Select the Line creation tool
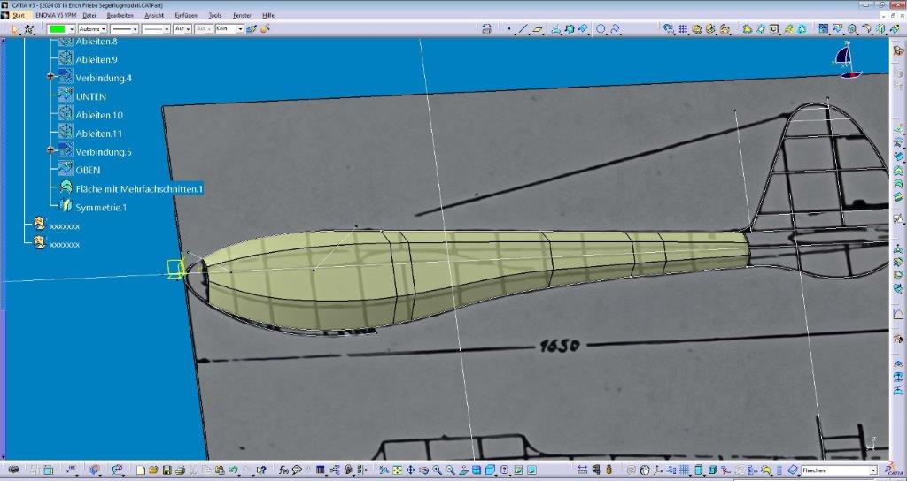Image resolution: width=907 pixels, height=481 pixels. click(x=523, y=29)
